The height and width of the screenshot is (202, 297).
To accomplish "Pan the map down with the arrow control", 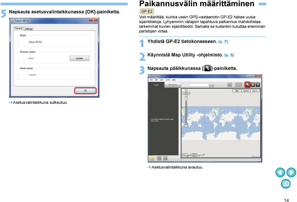I will 186,96.
